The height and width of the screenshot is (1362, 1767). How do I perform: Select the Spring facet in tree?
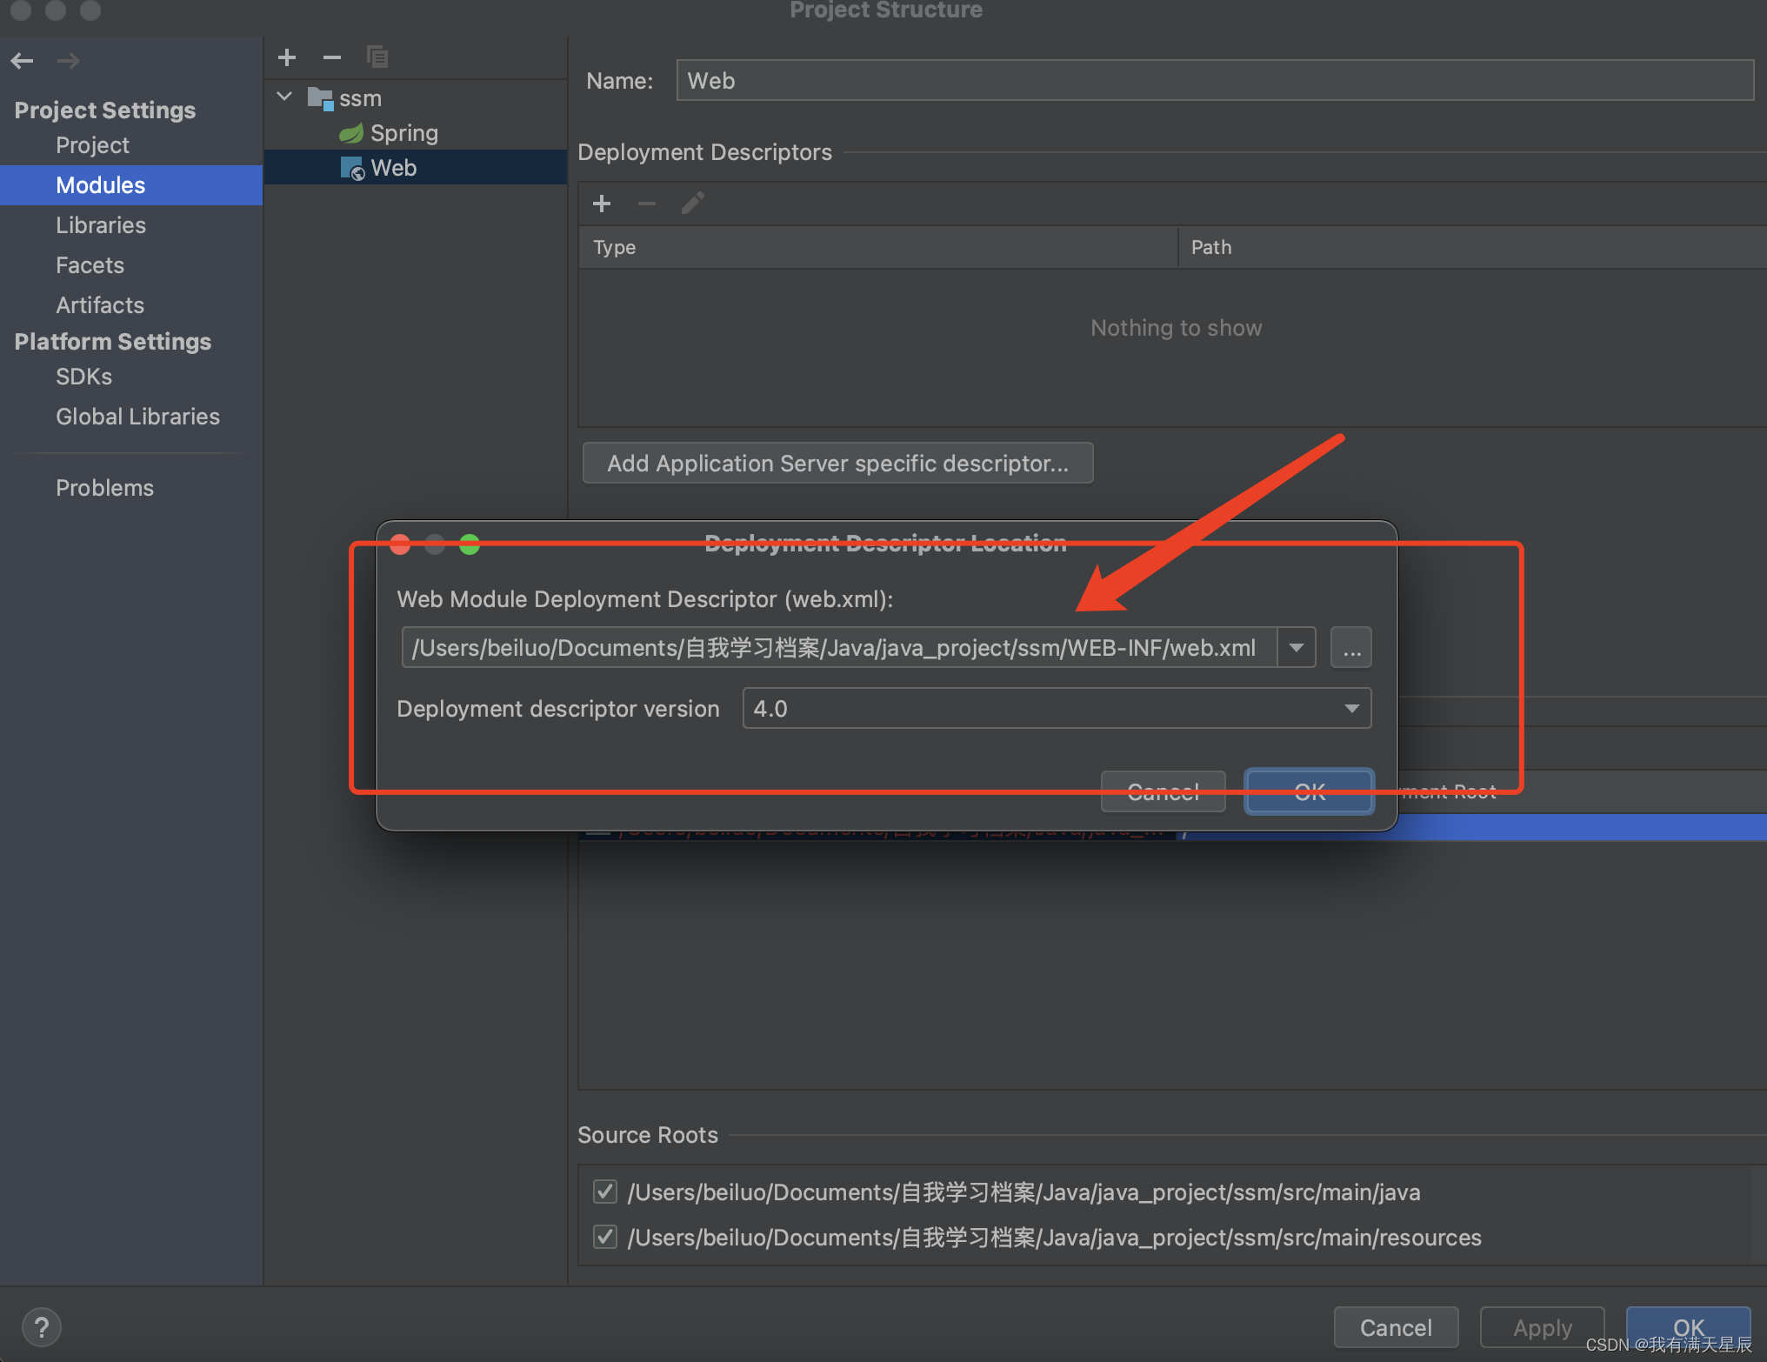pos(403,133)
